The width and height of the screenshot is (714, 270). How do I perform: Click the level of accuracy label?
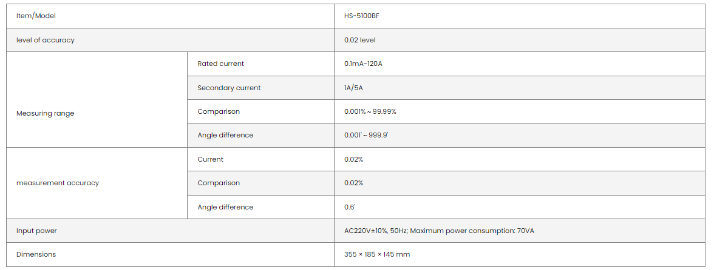[x=46, y=40]
